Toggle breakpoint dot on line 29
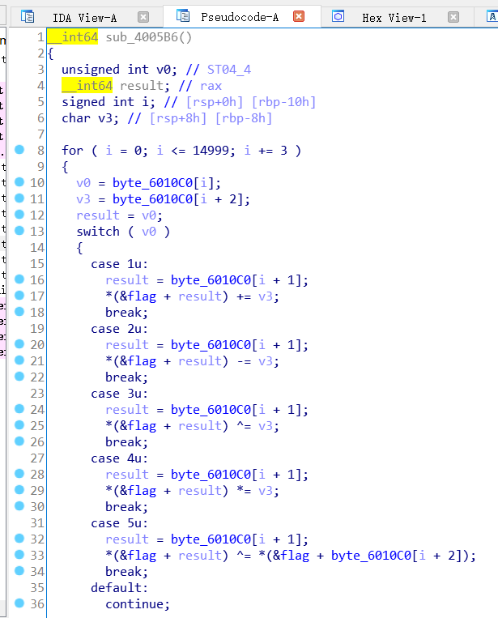The width and height of the screenshot is (498, 618). coord(19,489)
